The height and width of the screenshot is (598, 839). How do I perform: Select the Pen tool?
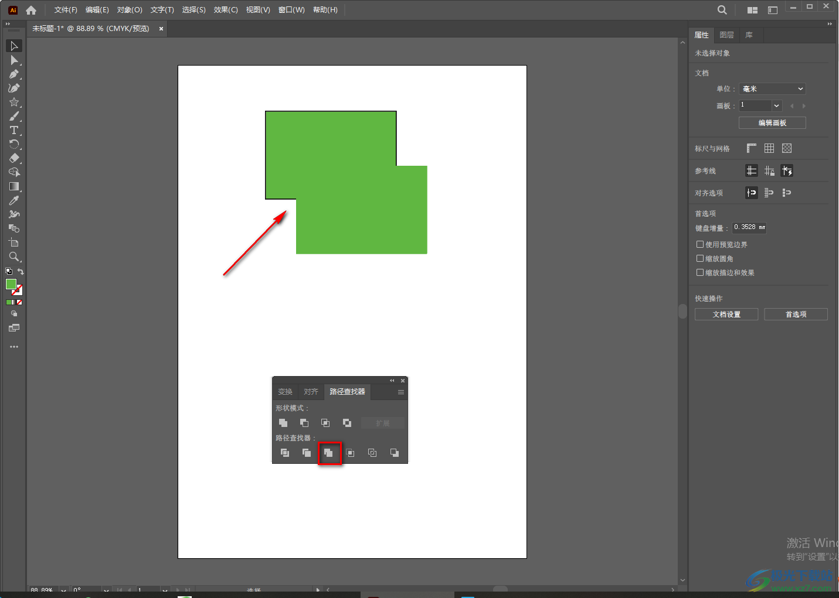click(14, 74)
